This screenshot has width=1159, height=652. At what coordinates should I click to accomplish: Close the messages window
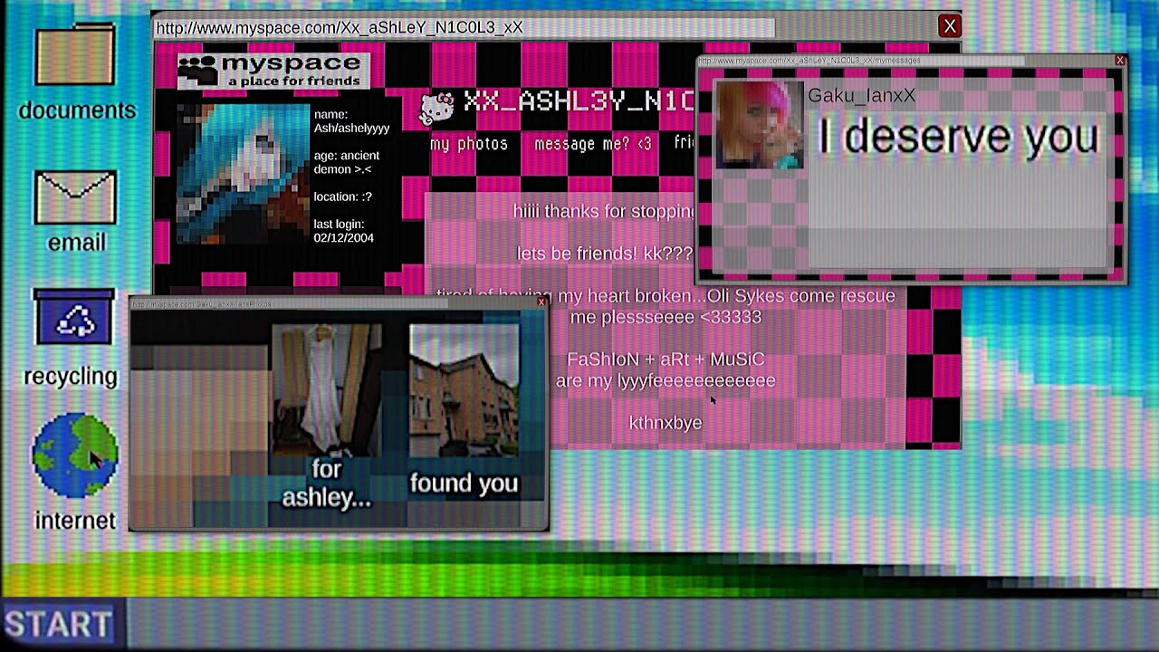click(x=1120, y=61)
